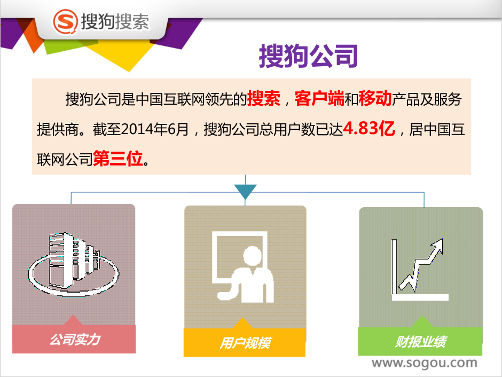Viewport: 502px width, 377px height.
Task: Click the 搜狗公司 purple title
Action: coord(308,56)
